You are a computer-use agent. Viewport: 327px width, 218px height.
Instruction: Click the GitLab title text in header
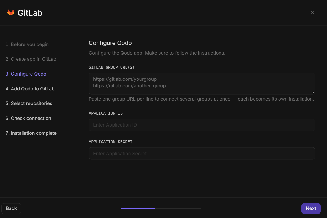coord(30,13)
